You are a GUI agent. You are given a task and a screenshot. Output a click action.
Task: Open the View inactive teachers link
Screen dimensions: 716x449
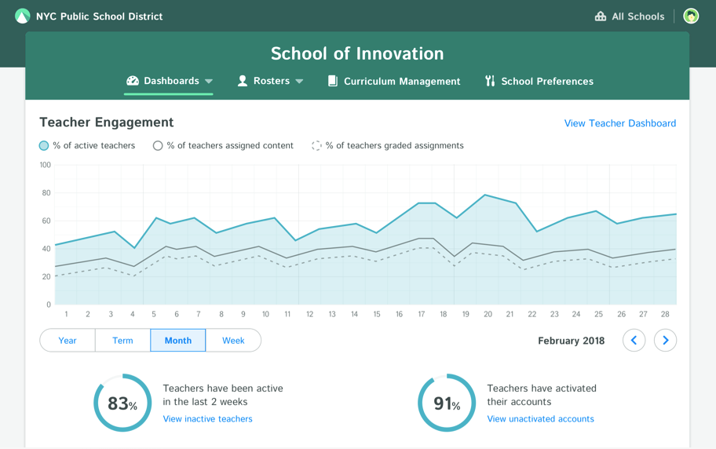(208, 419)
